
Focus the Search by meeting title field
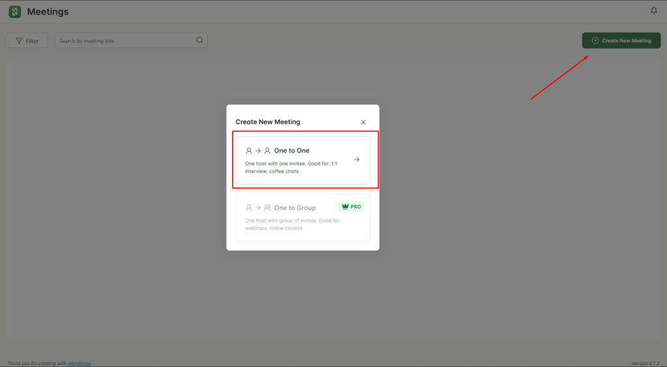[131, 41]
